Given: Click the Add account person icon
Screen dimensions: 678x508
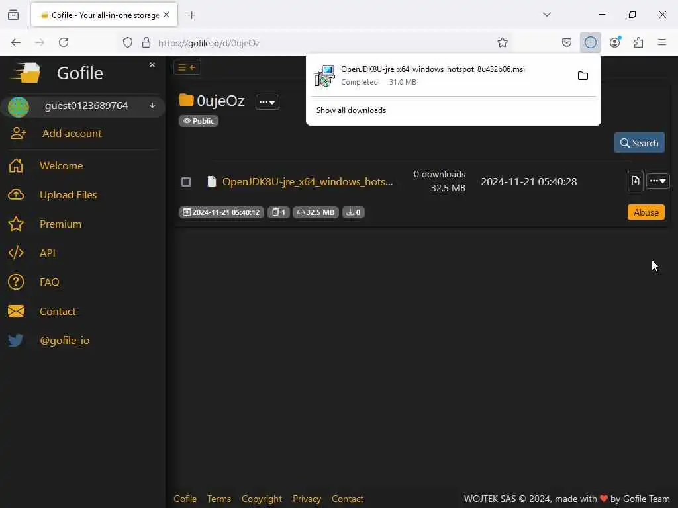Looking at the screenshot, I should point(18,133).
